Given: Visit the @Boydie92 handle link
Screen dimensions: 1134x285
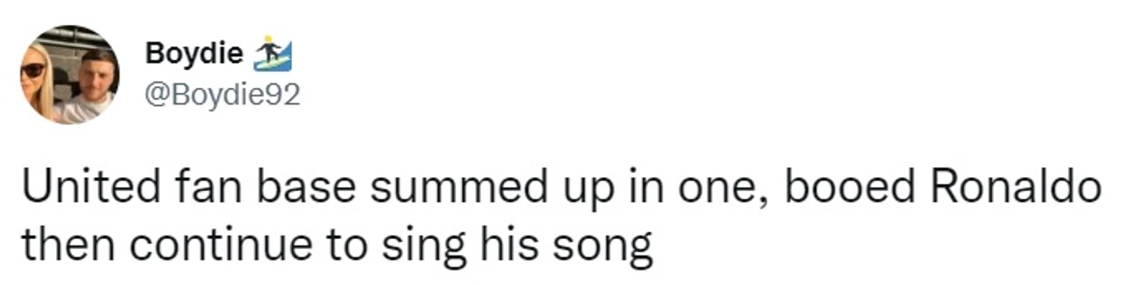Looking at the screenshot, I should coord(222,95).
